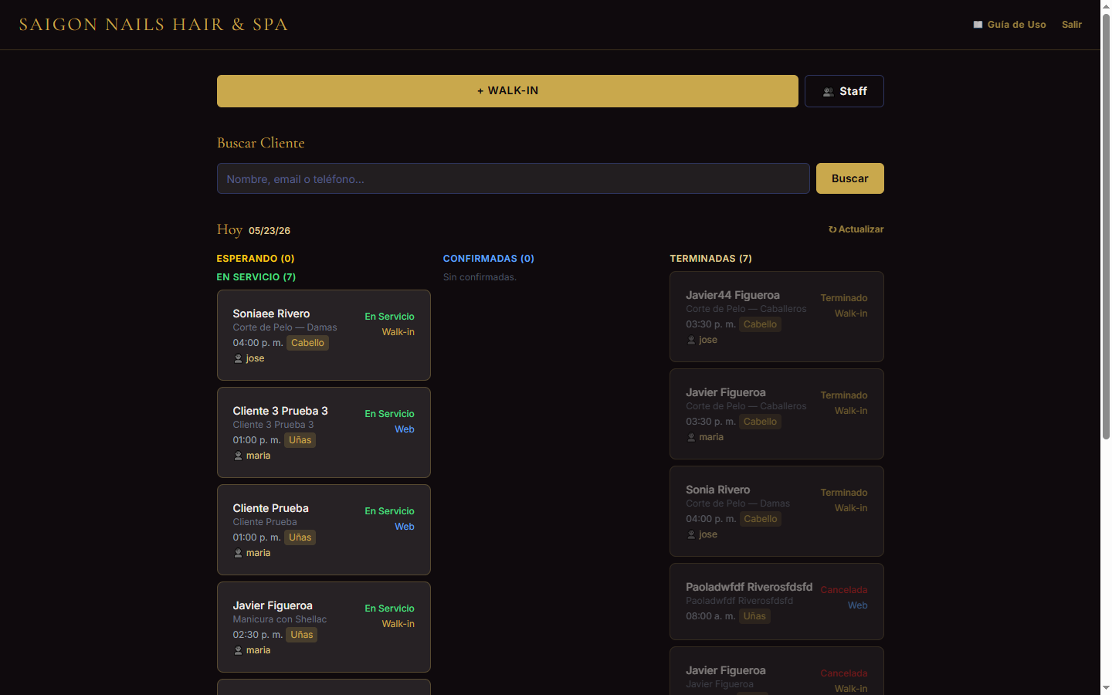Click the date 05/23/26 next to Hoy
The width and height of the screenshot is (1112, 695).
click(x=270, y=231)
